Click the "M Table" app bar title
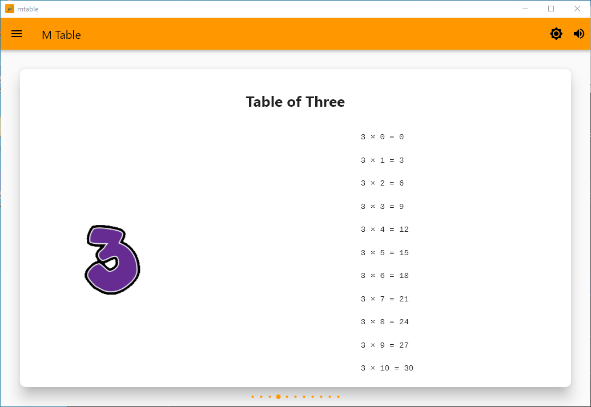This screenshot has width=591, height=407. [62, 35]
